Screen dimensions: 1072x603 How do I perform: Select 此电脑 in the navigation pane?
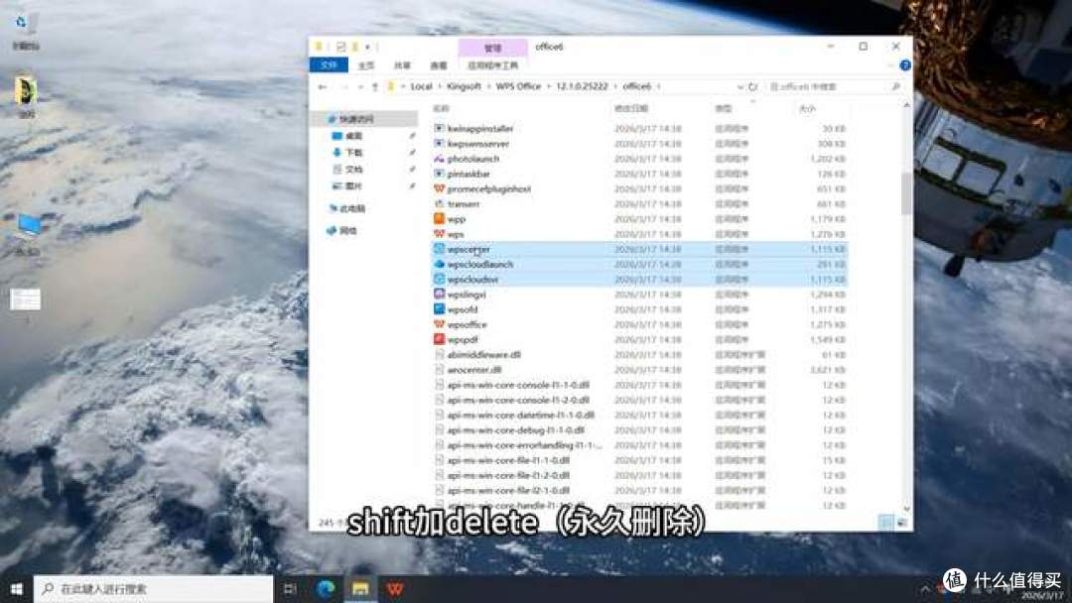pos(352,208)
